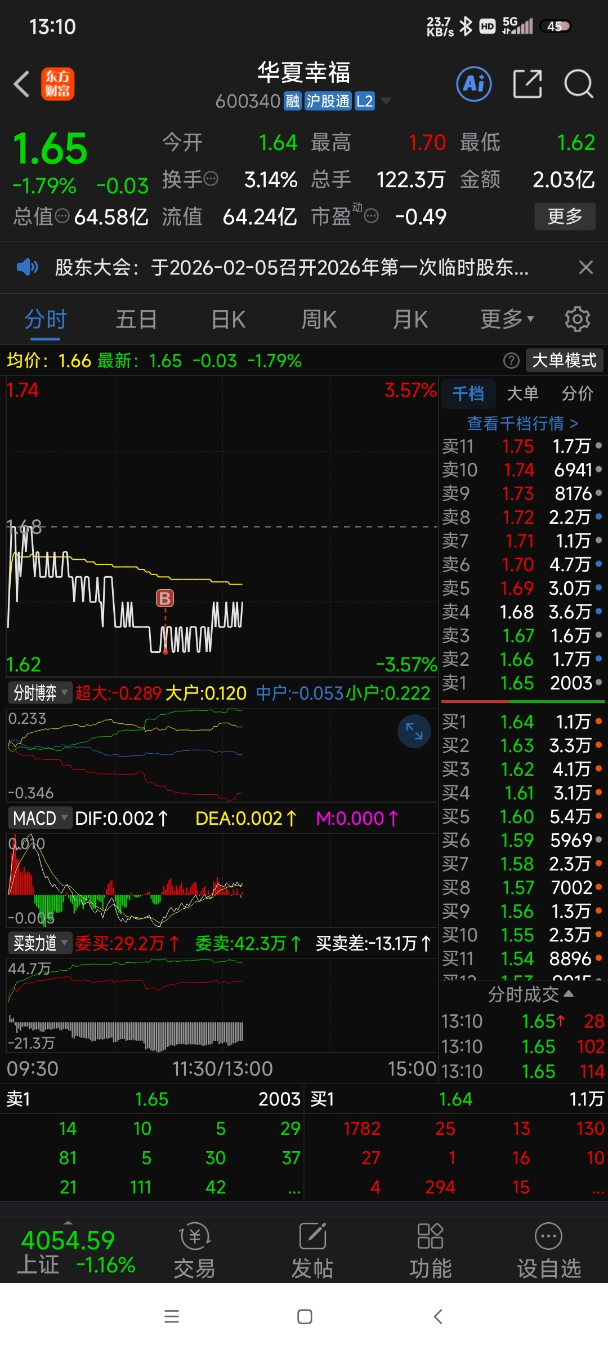Tap the 卖11 1.75 order book row
Screen dimensions: 608x1353
click(522, 446)
